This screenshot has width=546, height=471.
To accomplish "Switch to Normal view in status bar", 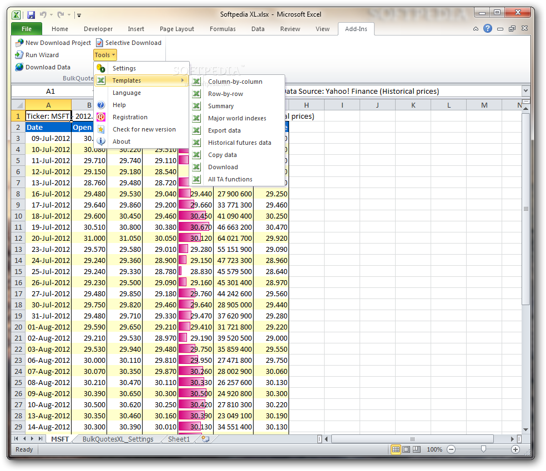I will click(396, 449).
